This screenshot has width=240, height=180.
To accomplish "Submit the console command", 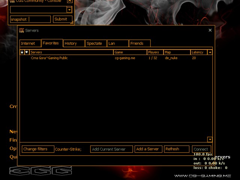I will (63, 19).
